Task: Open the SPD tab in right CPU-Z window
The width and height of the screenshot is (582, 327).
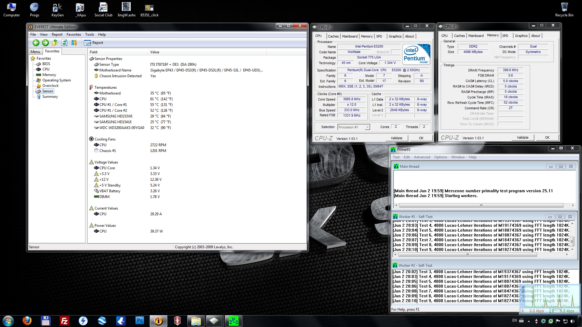Action: click(x=505, y=36)
